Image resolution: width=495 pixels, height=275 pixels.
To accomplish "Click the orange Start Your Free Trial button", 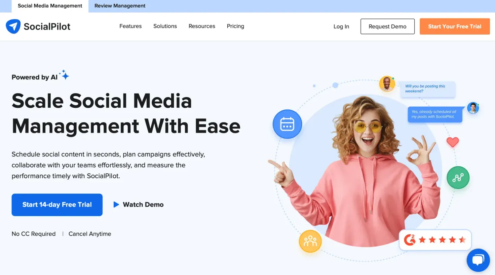I will pos(455,26).
